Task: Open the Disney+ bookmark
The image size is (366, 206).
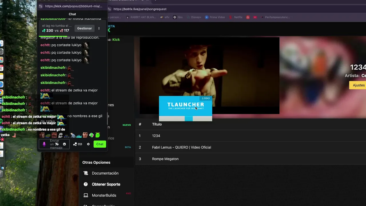Action: coord(194,17)
